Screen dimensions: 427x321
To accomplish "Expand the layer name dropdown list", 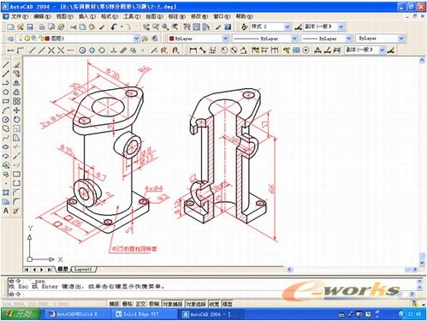I will point(136,39).
